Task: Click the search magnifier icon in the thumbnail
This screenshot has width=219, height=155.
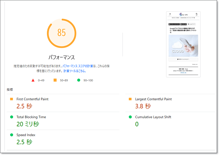Action: pyautogui.click(x=196, y=14)
